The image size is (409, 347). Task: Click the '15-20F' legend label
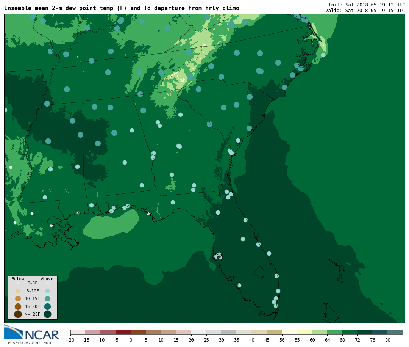(33, 306)
